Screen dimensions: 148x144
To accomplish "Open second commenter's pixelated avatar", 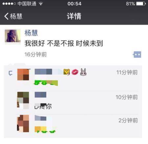I will (23, 100).
